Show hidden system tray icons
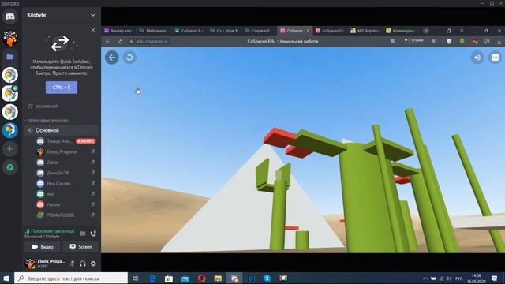Screen dimensions: 505x284 [425, 278]
